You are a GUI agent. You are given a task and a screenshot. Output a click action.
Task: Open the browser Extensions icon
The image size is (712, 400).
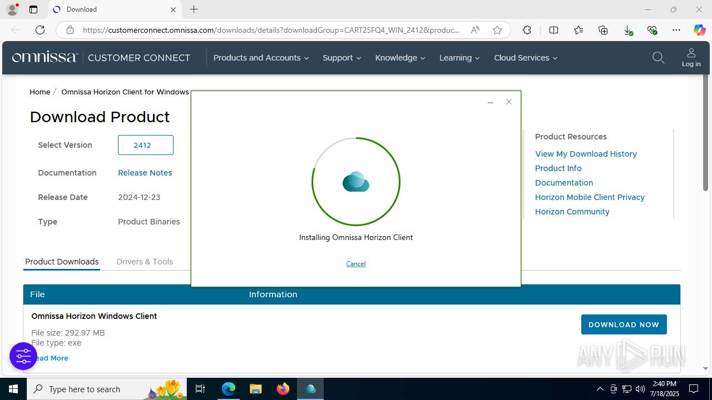pyautogui.click(x=527, y=30)
